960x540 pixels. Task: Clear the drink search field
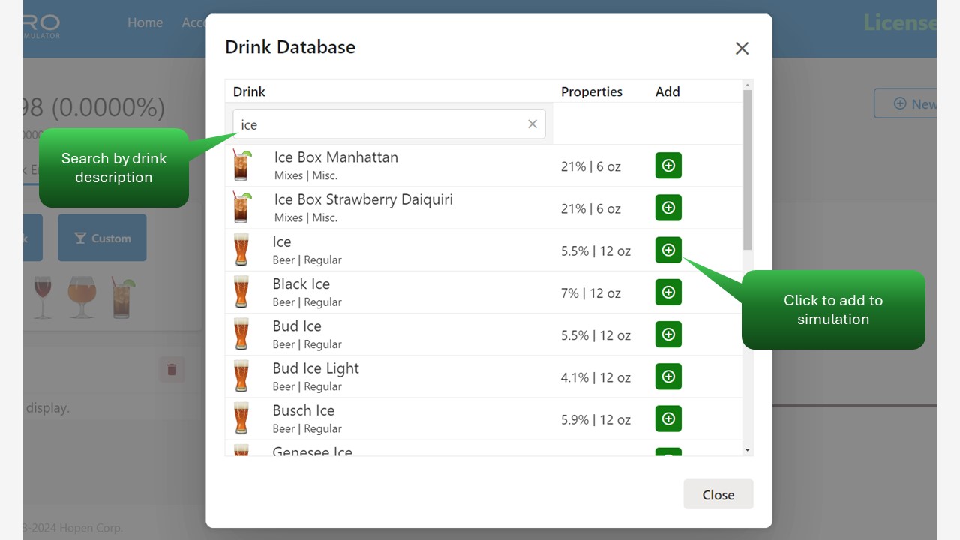[532, 124]
